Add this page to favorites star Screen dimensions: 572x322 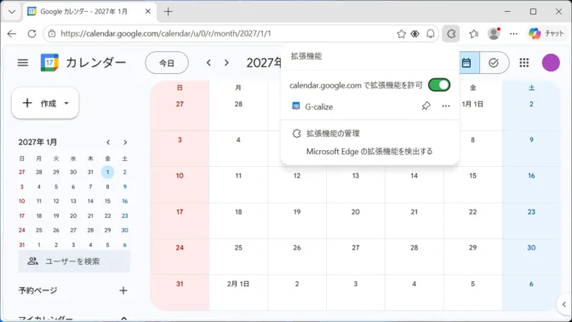[x=401, y=33]
